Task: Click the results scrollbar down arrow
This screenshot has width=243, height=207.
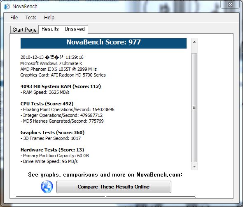Action: click(194, 166)
